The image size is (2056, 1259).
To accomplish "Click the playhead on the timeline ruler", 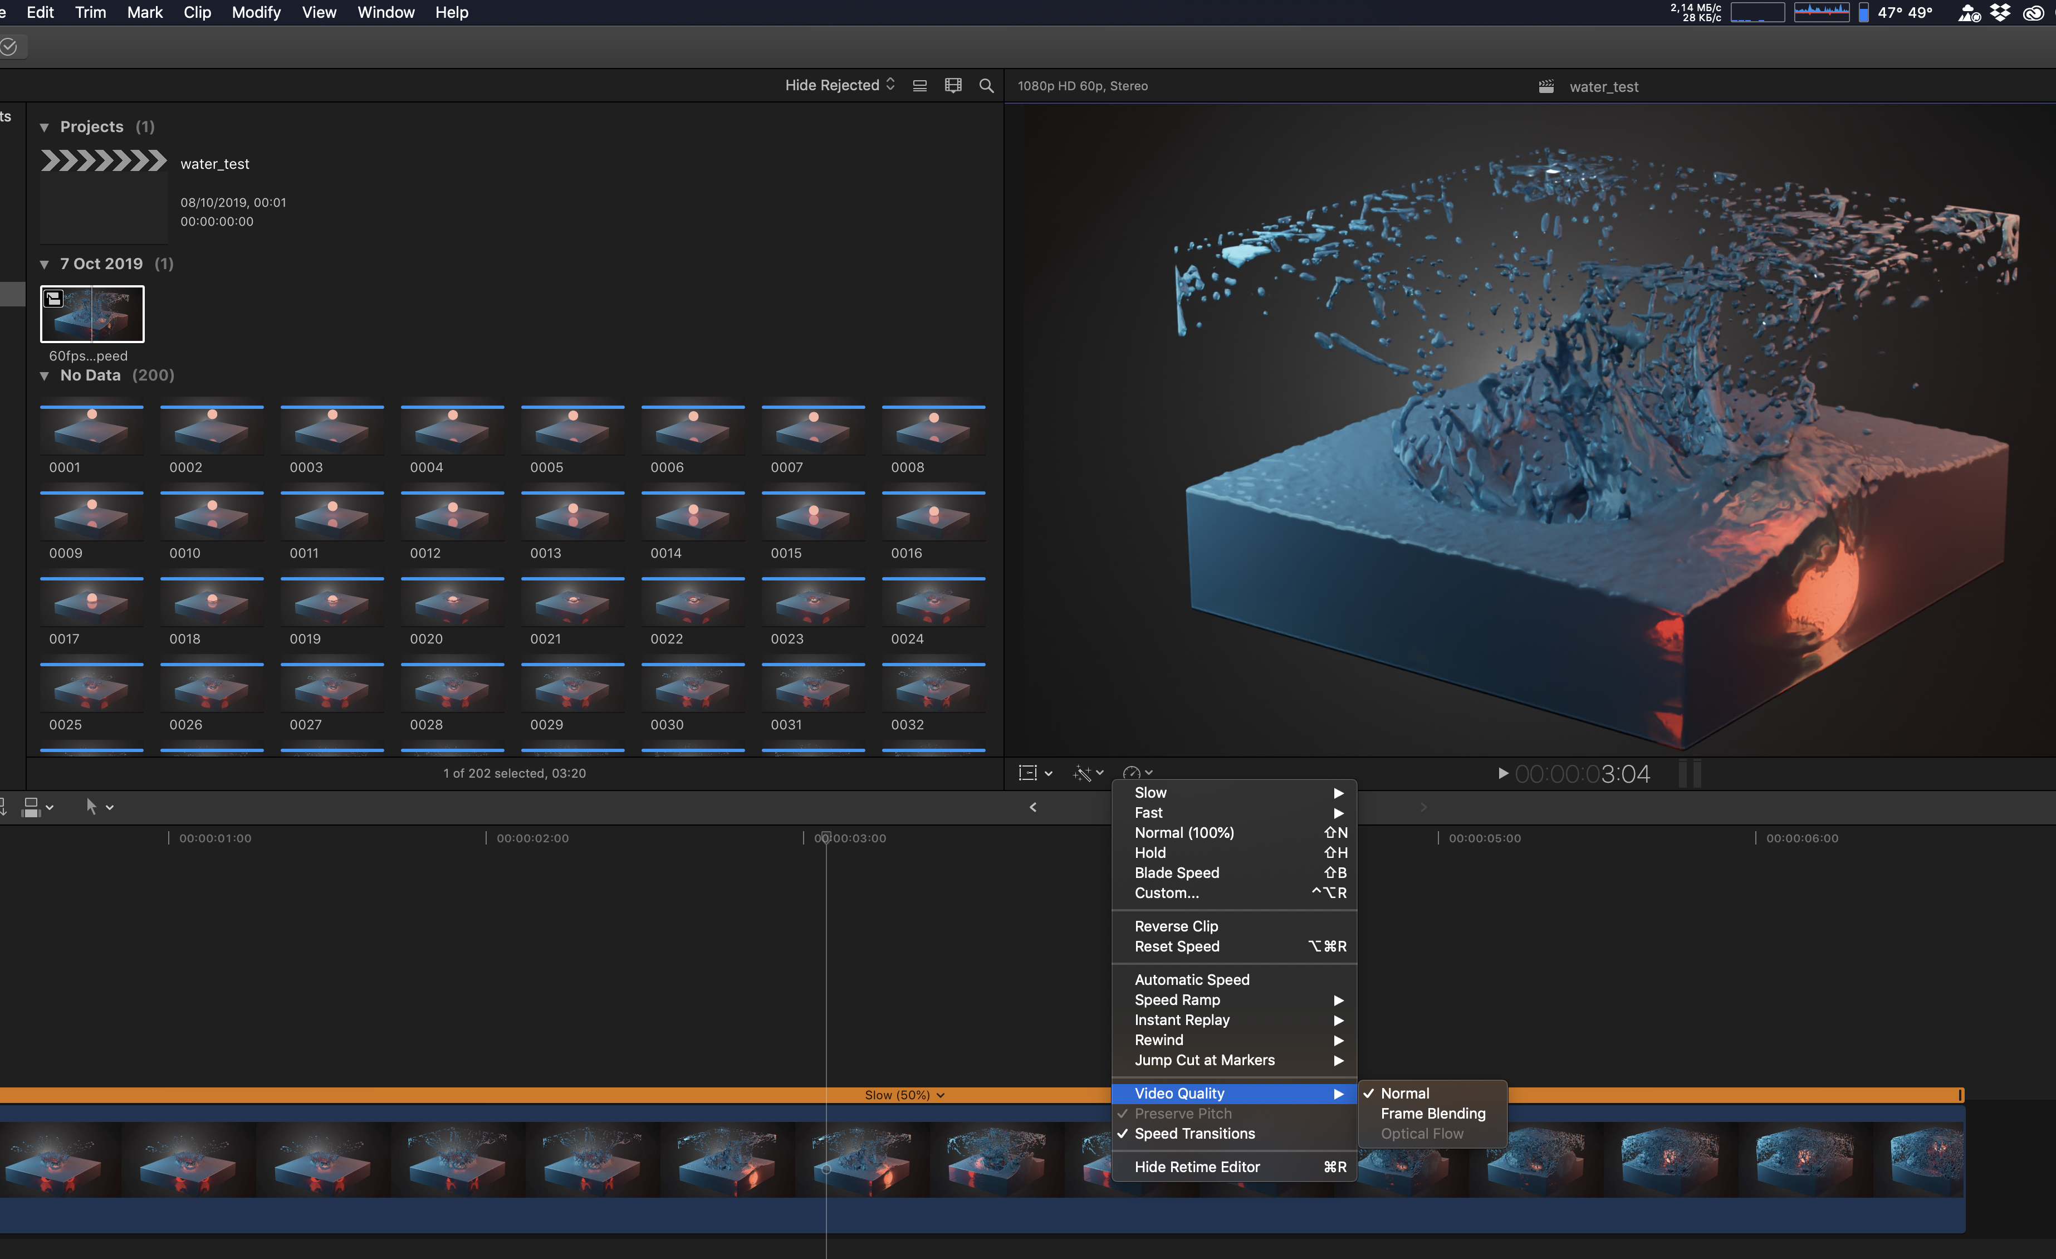I will pos(825,837).
